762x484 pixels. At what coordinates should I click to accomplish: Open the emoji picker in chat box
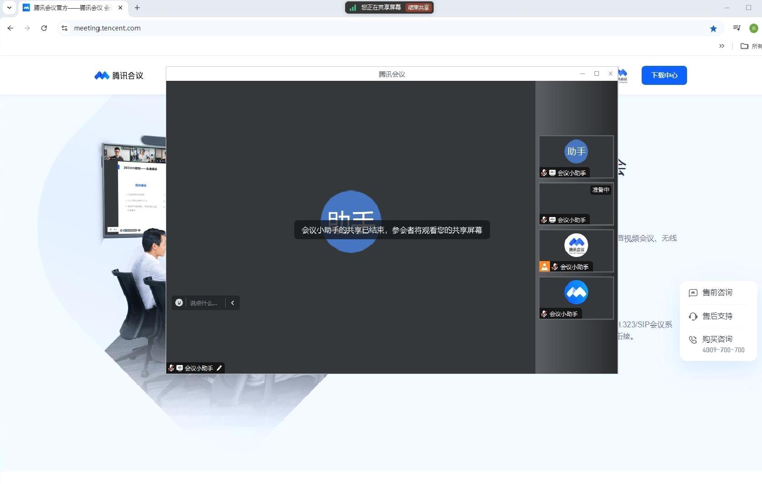pos(179,303)
